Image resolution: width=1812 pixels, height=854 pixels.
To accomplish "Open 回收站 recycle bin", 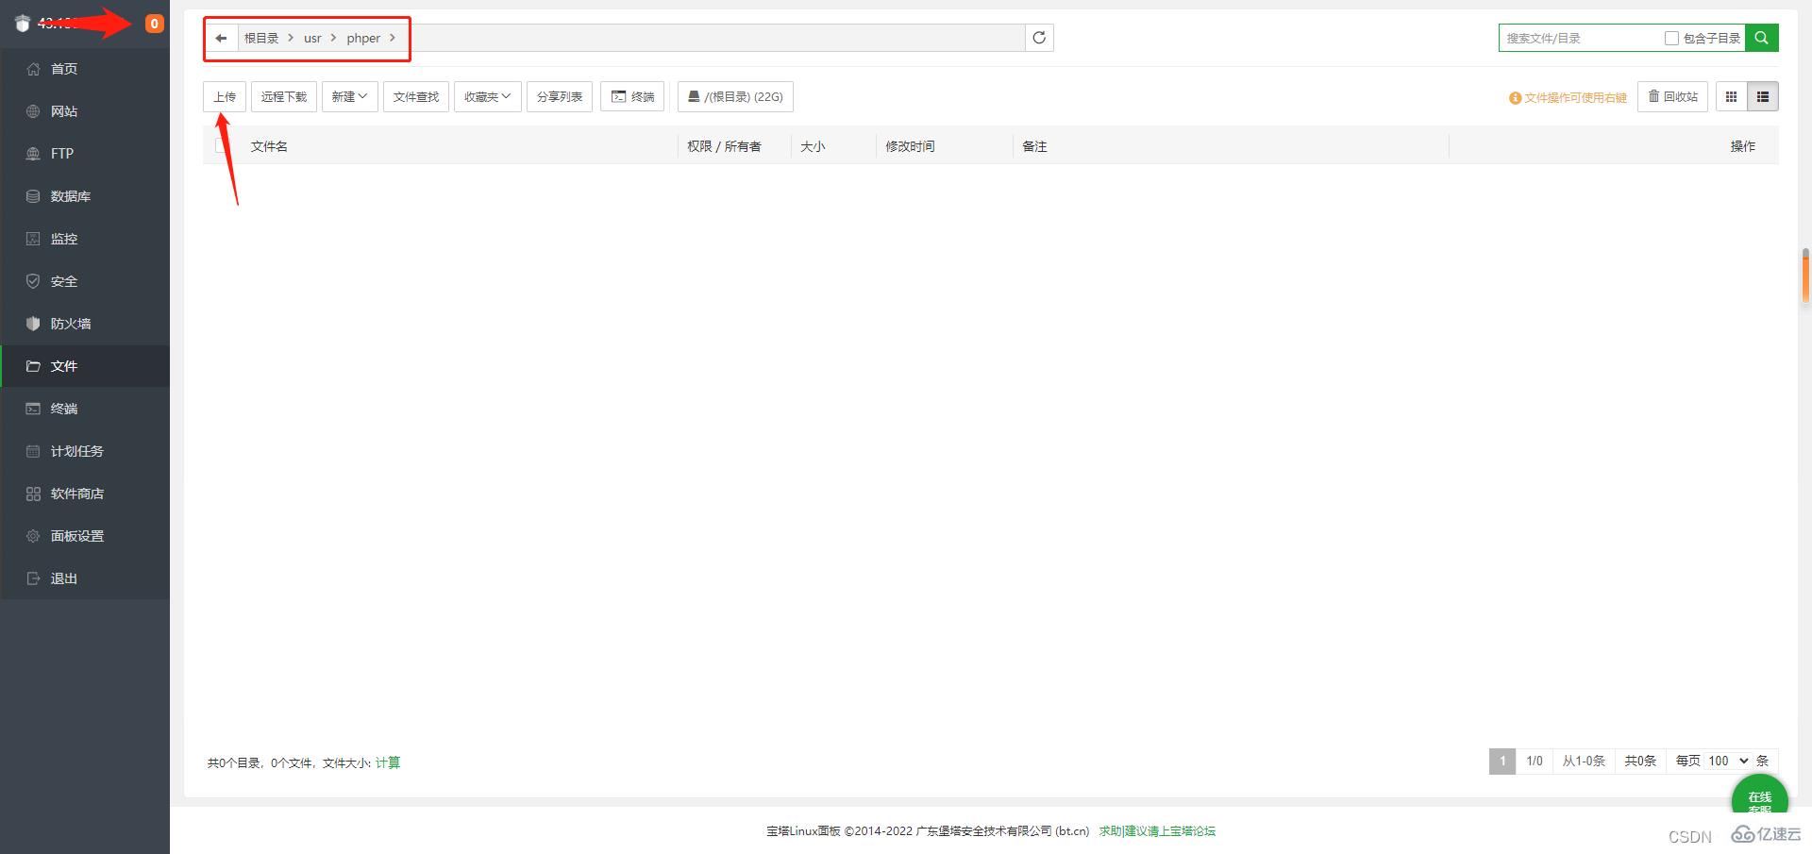I will (1672, 96).
